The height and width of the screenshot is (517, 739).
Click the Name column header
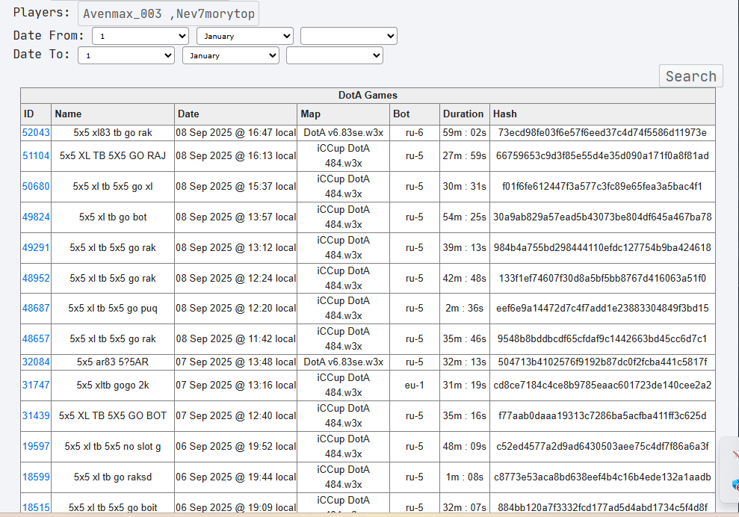click(113, 114)
